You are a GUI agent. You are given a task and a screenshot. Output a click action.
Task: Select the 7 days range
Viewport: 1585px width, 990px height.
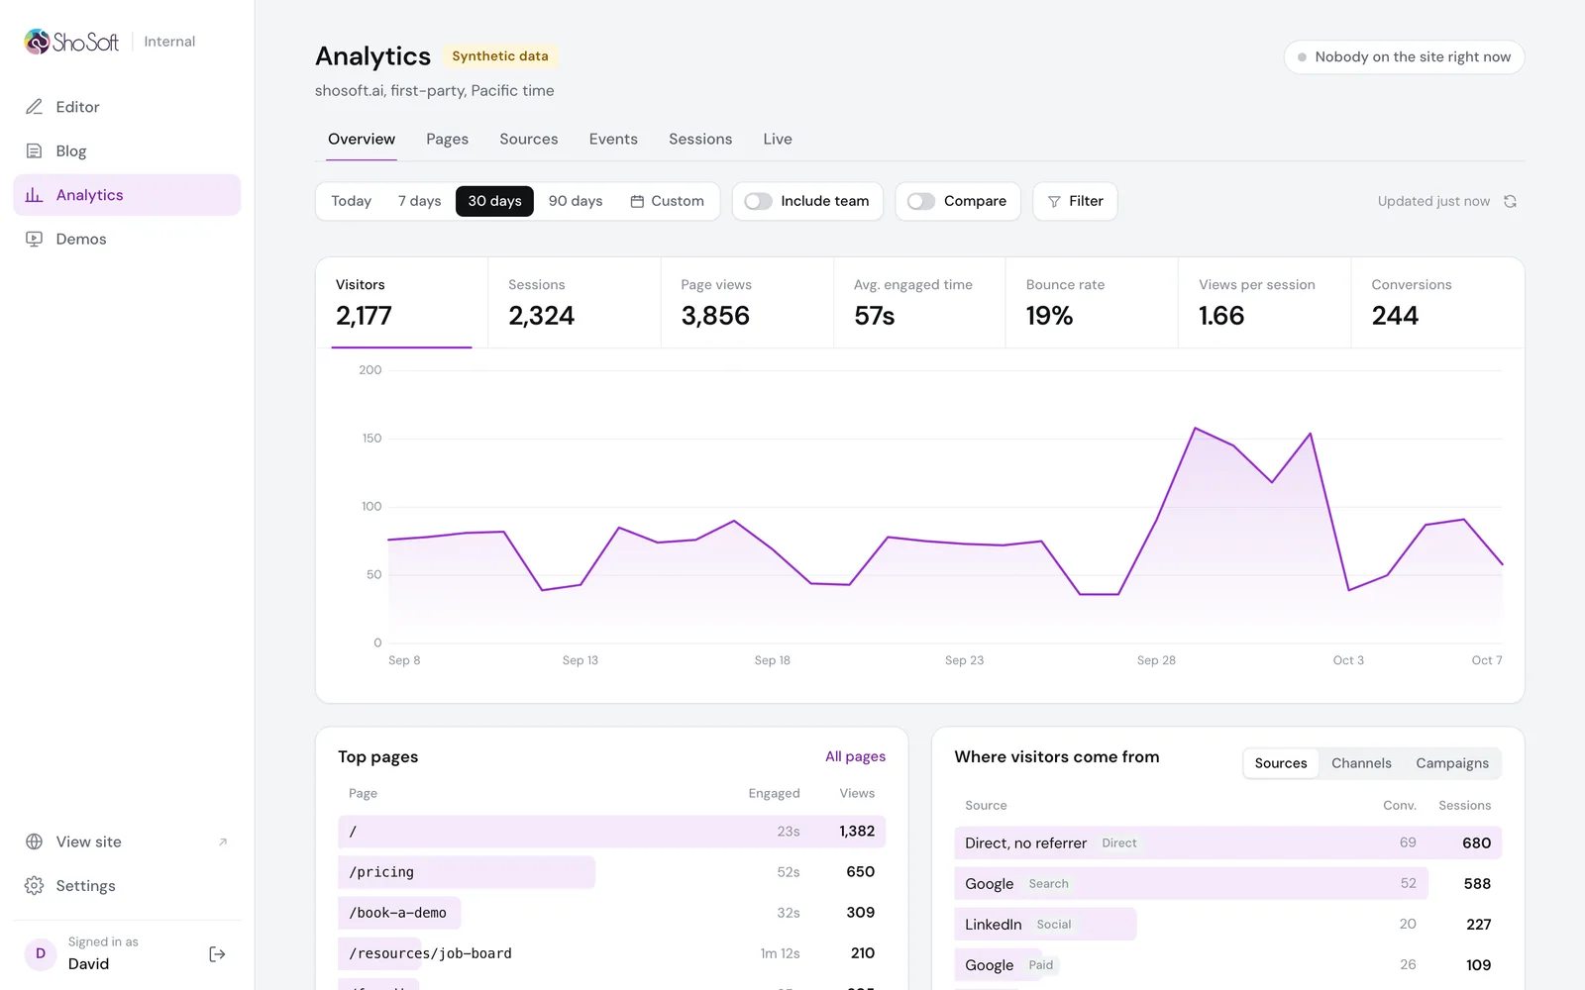tap(419, 201)
